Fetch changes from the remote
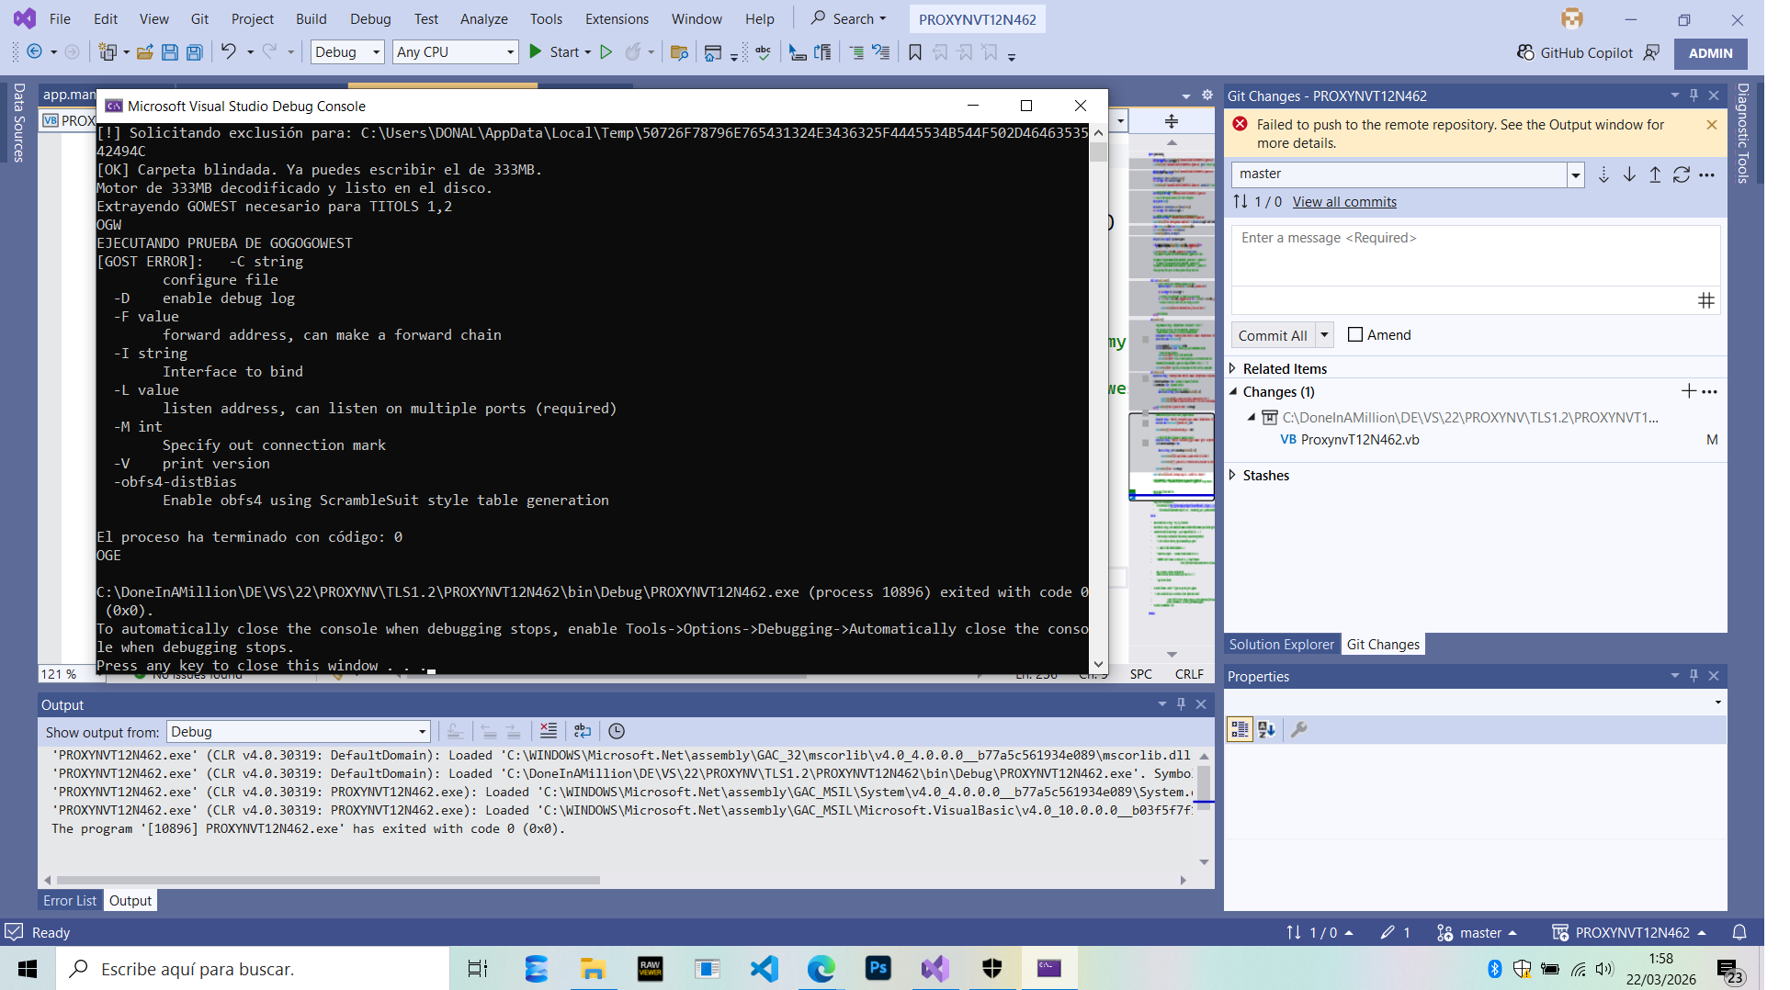Screen dimensions: 1790x990 pyautogui.click(x=1603, y=174)
